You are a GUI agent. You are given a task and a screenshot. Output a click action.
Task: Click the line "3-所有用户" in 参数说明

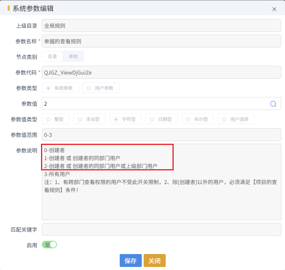57,174
